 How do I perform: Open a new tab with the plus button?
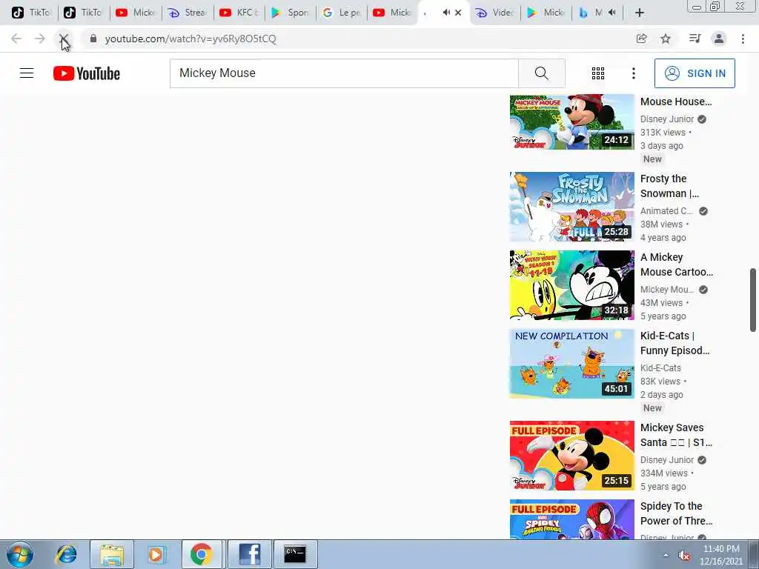[639, 13]
